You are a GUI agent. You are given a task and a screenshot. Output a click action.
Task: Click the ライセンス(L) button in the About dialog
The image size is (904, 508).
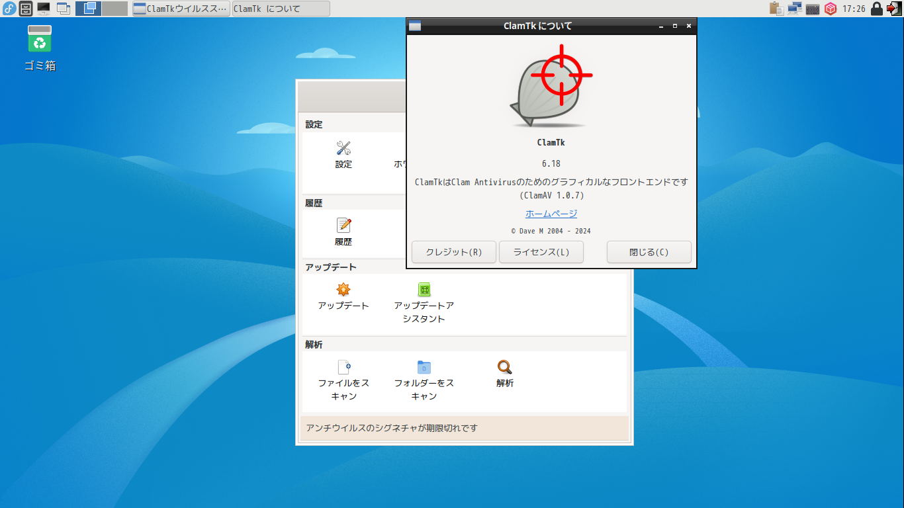(541, 252)
